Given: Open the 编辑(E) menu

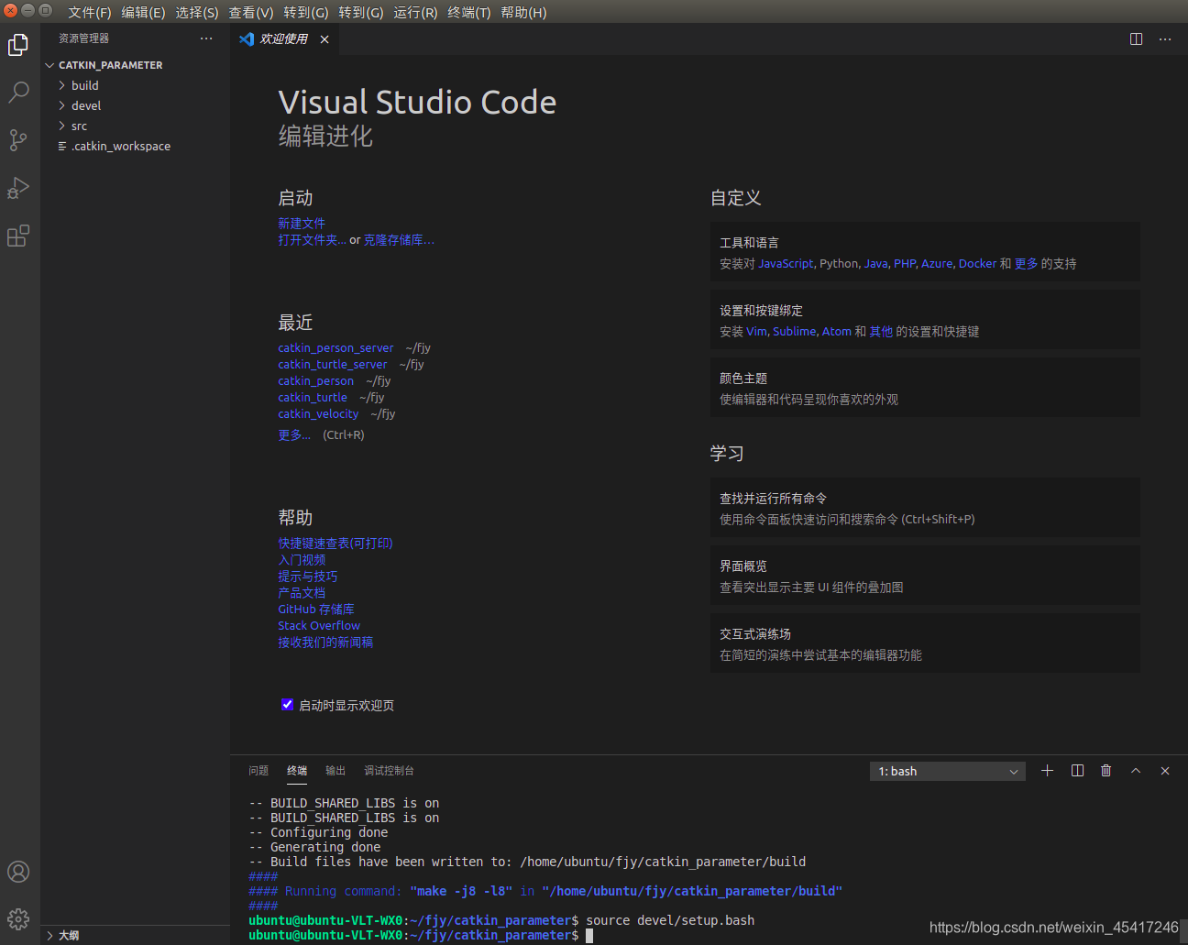Looking at the screenshot, I should pos(143,12).
